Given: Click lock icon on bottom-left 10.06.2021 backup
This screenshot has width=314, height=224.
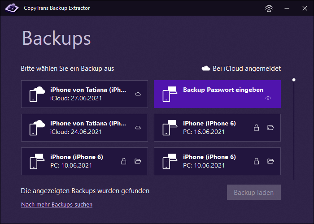Looking at the screenshot, I should (x=123, y=161).
